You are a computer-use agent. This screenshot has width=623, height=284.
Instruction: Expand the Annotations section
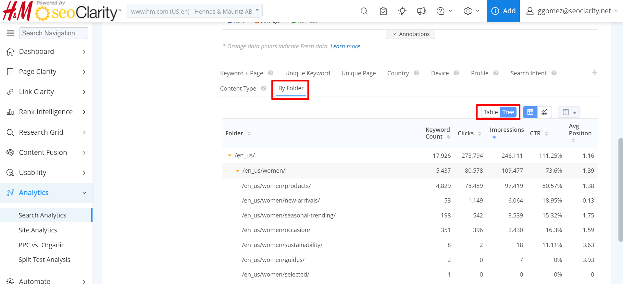410,34
